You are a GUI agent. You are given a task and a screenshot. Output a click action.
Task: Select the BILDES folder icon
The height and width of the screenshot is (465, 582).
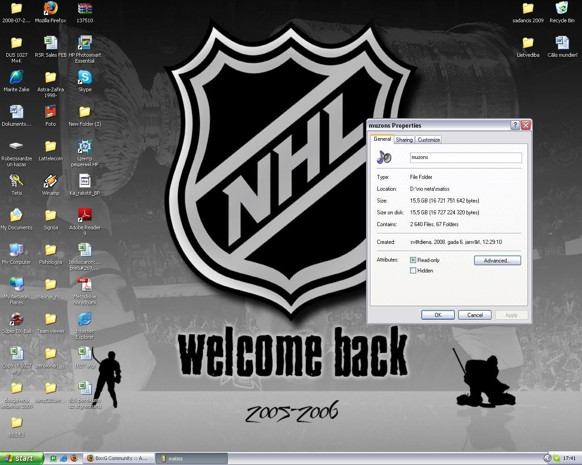tap(16, 426)
